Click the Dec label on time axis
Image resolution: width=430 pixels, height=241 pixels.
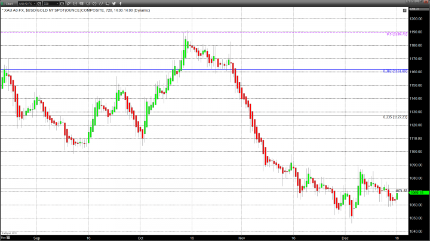pyautogui.click(x=345, y=238)
